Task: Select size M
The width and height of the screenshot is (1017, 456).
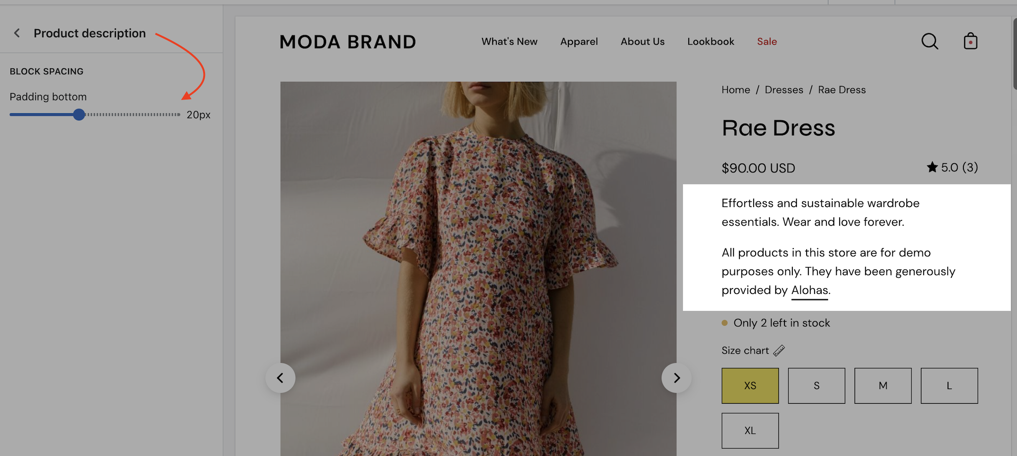Action: tap(883, 385)
